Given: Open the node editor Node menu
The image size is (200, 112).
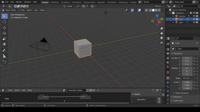Looking at the screenshot, I should pos(30,90).
